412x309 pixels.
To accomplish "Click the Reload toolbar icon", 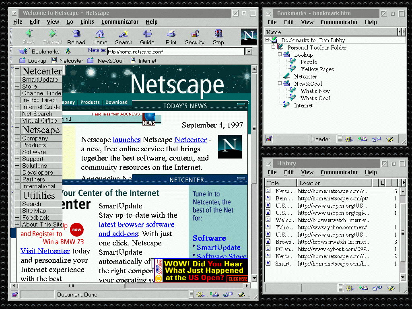I will click(76, 37).
